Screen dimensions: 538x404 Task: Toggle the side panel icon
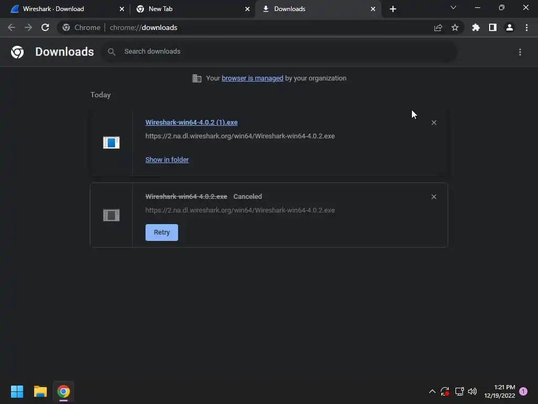click(x=493, y=27)
